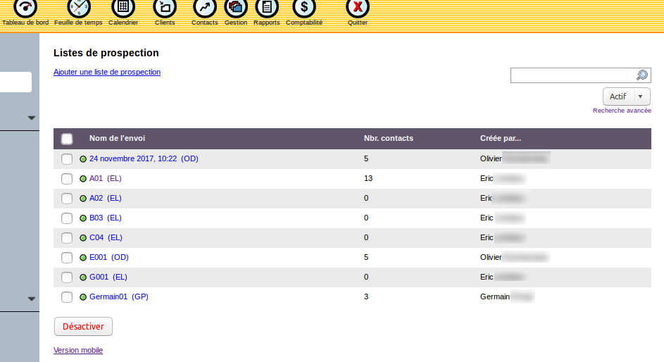Viewport: 664px width, 362px height.
Task: Open the Contacts icon
Action: coord(204,8)
